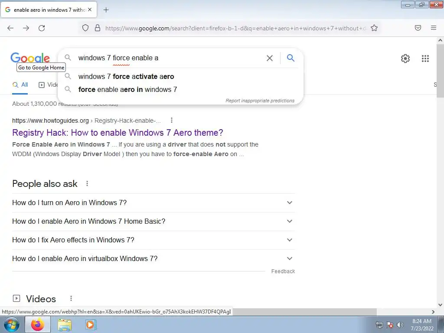Click the vertical scrollbar down arrow
444x333 pixels.
[440, 305]
